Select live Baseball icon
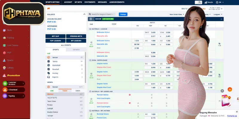Viewport: 239px width, 119px height. pyautogui.click(x=49, y=69)
